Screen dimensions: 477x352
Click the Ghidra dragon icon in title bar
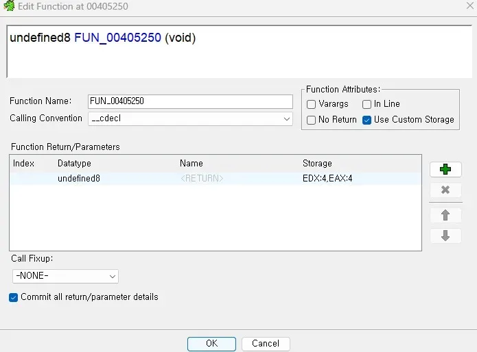click(9, 6)
